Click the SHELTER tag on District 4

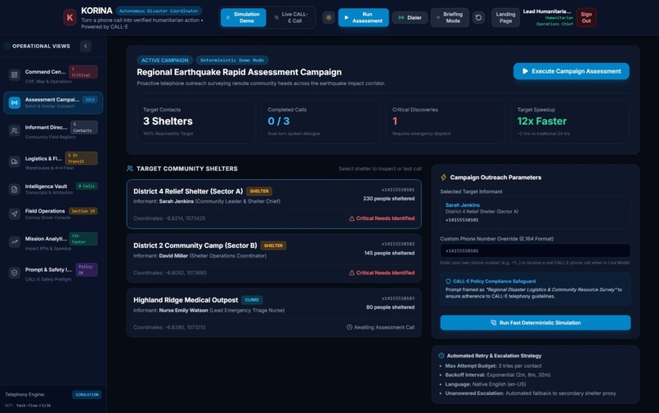click(259, 191)
